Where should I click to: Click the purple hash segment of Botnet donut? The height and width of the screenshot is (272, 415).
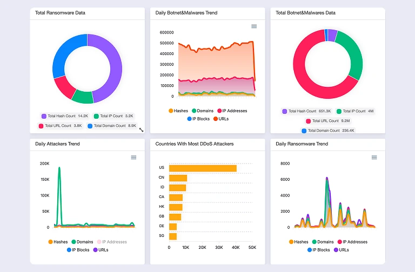click(332, 35)
